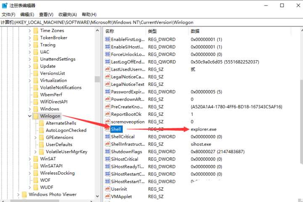This screenshot has width=303, height=202.
Task: Click the PasswordExpir... DWORD value icon
Action: click(x=107, y=92)
